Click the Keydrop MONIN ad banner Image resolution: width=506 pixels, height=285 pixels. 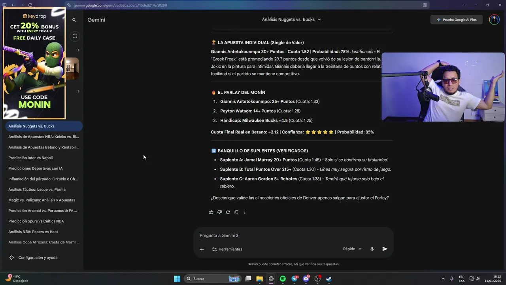(x=34, y=63)
